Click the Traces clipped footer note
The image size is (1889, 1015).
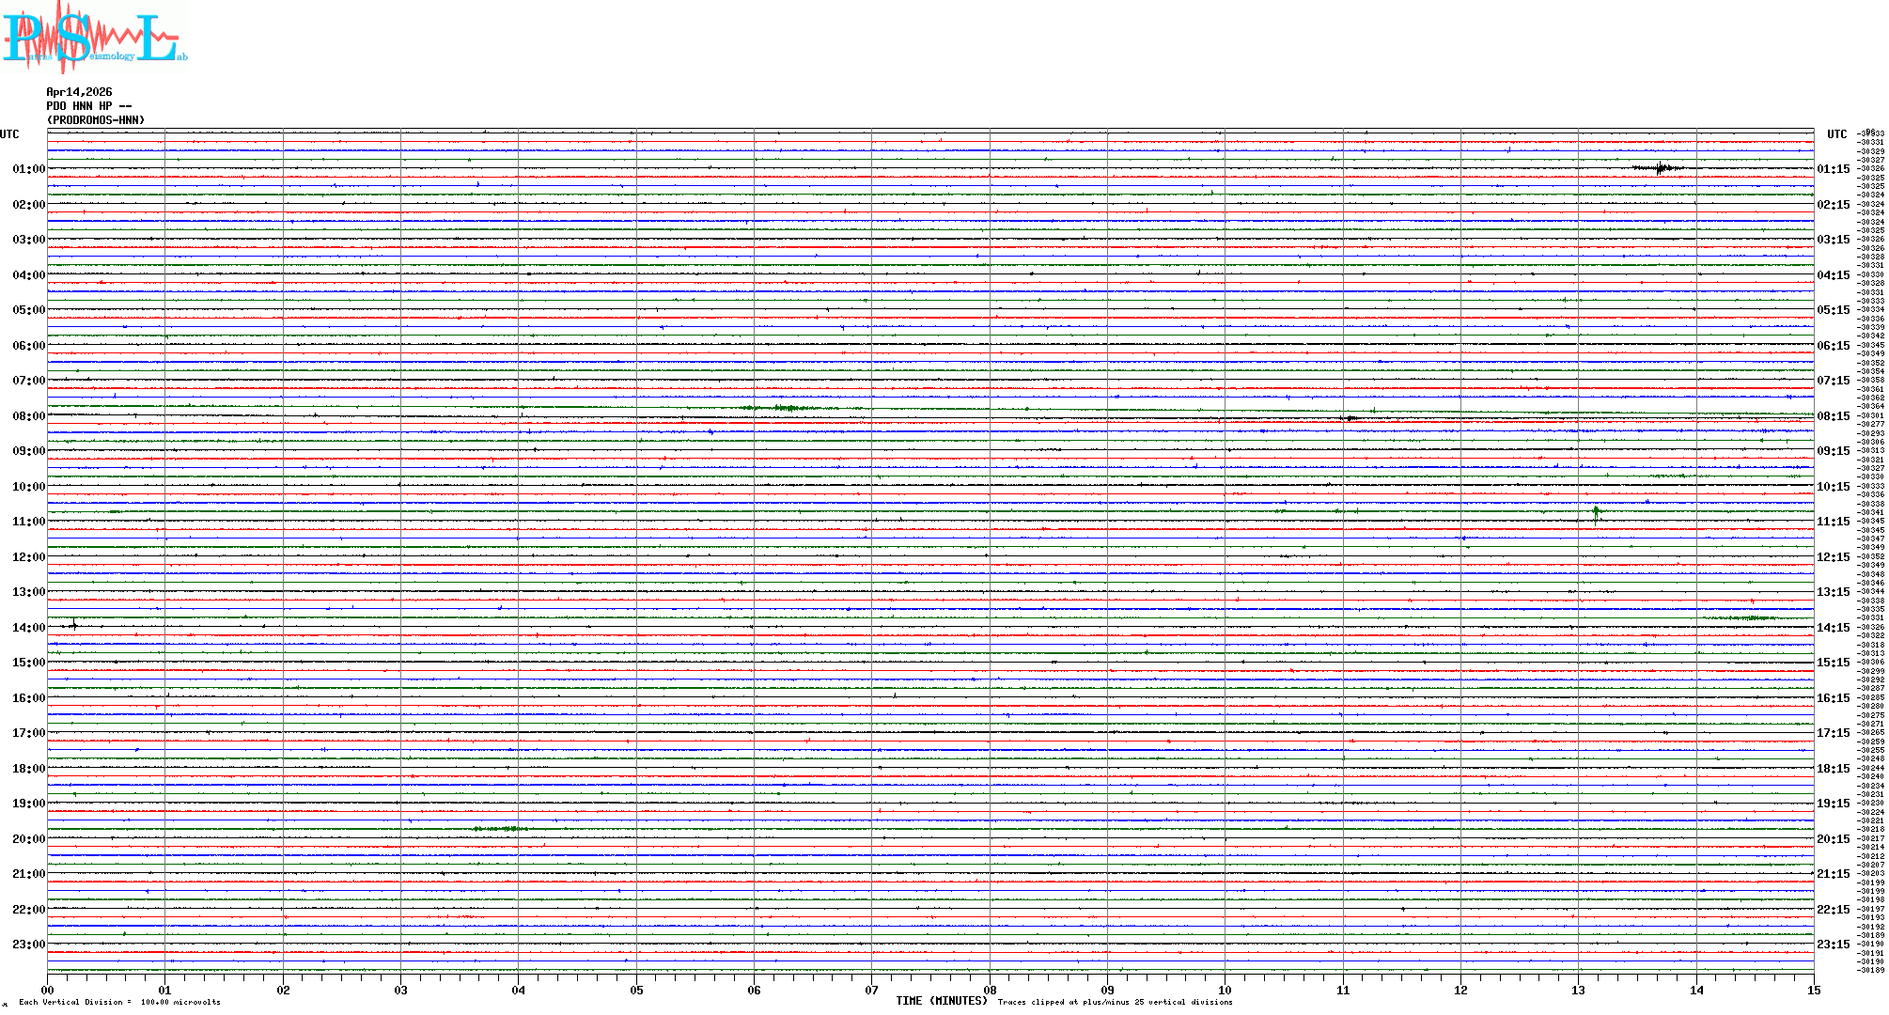[1115, 1002]
